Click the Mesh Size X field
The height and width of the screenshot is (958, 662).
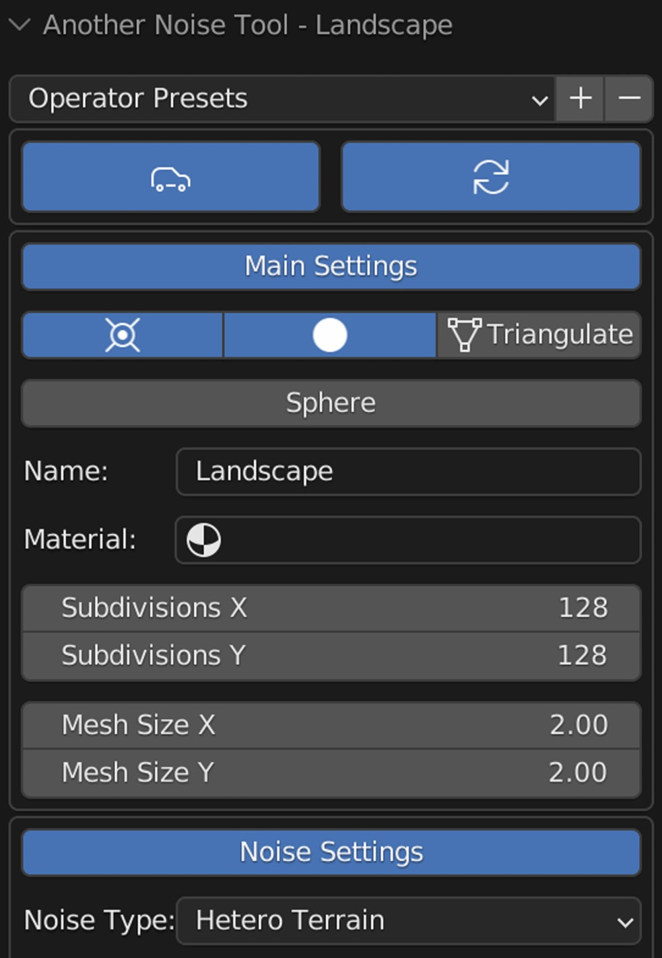[331, 725]
